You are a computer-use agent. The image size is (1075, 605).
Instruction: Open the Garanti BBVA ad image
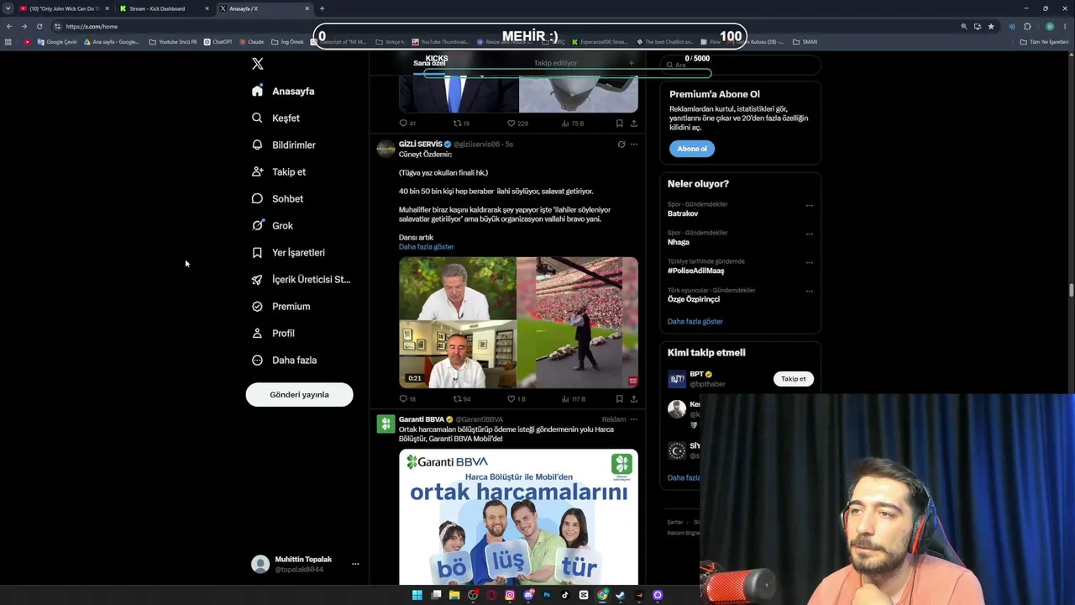[518, 517]
